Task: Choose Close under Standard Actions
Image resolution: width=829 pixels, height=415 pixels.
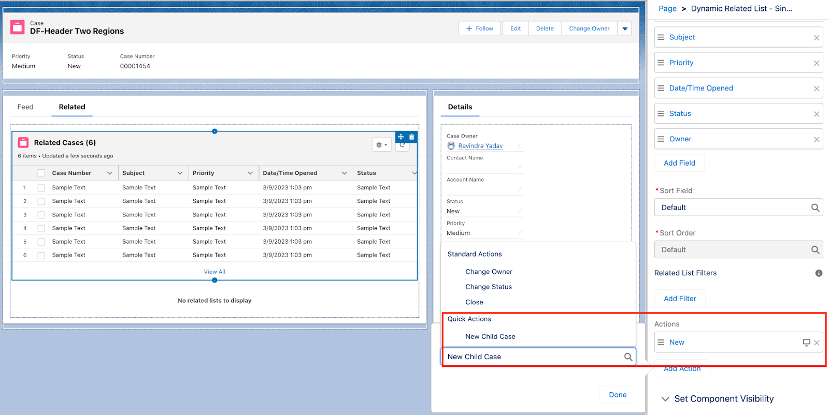Action: point(474,302)
